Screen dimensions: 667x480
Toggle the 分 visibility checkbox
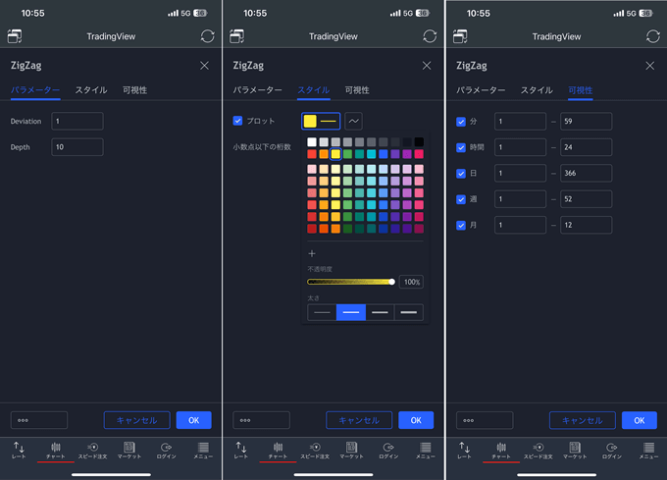tap(461, 122)
